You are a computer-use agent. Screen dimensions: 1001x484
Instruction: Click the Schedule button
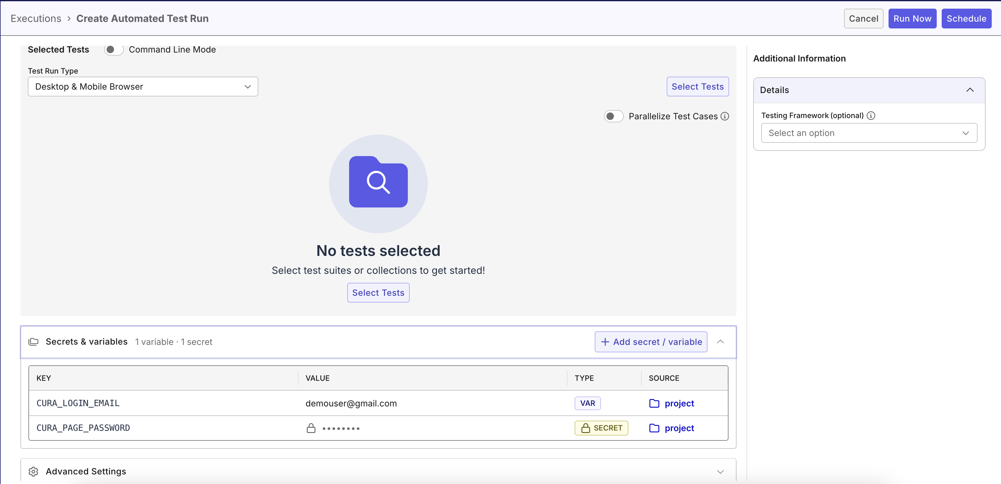(x=966, y=19)
